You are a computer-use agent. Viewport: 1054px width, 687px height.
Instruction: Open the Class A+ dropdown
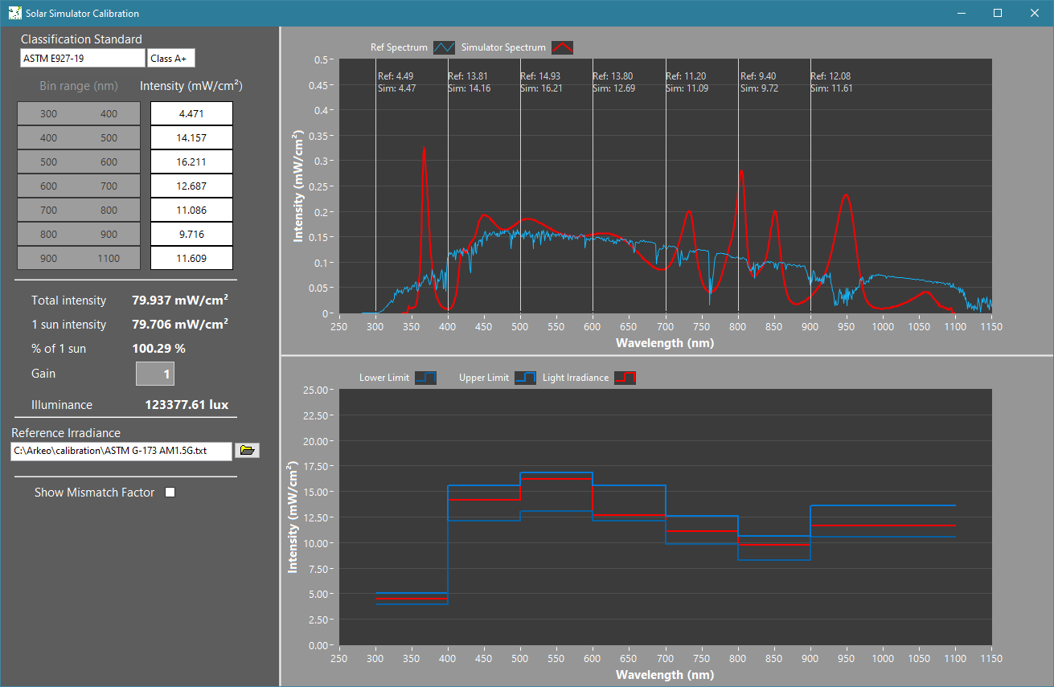coord(171,59)
